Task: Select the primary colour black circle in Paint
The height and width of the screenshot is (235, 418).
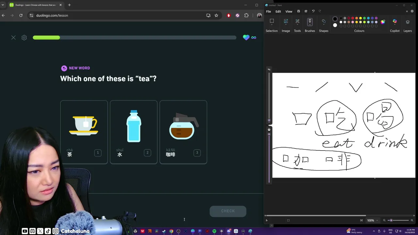Action: click(x=335, y=19)
